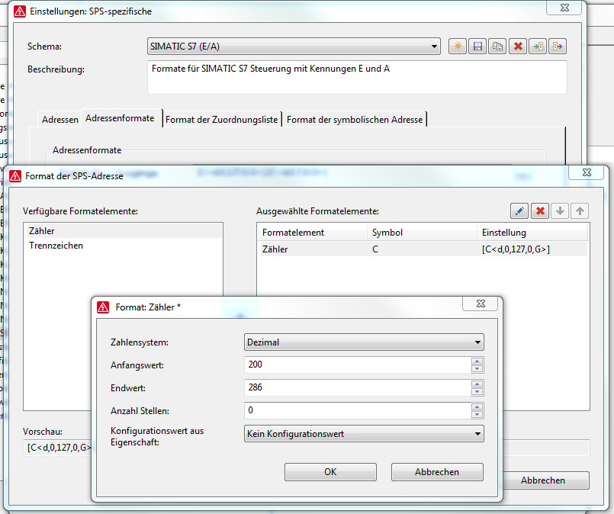The image size is (614, 514).
Task: Delete the schema with the red X icon
Action: pyautogui.click(x=518, y=47)
